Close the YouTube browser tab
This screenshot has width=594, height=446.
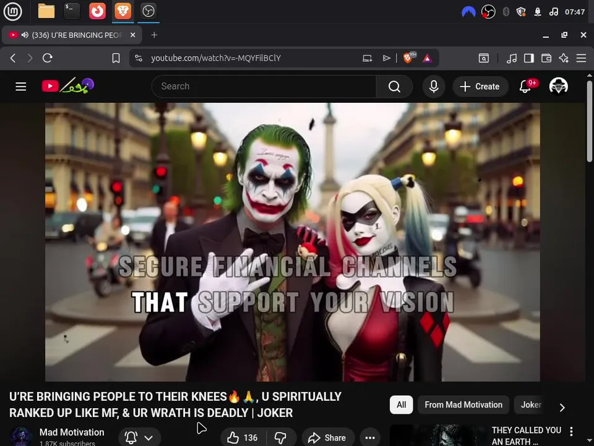click(x=132, y=35)
